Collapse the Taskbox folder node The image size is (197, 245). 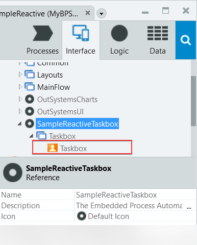(31, 136)
